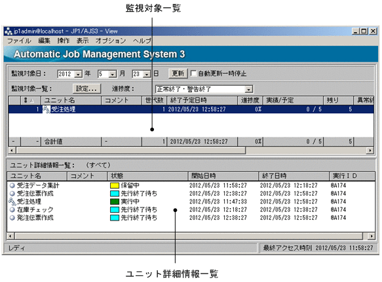Image resolution: width=382 pixels, height=282 pixels.
Task: Click the monitoring list horizontal scrollbar thumb
Action: pyautogui.click(x=131, y=150)
